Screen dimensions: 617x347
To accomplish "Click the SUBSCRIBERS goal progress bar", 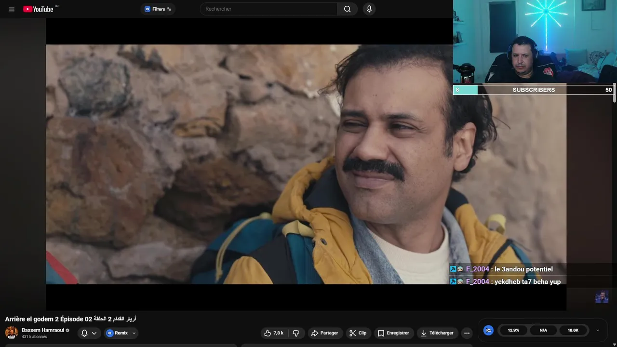I will click(x=534, y=90).
